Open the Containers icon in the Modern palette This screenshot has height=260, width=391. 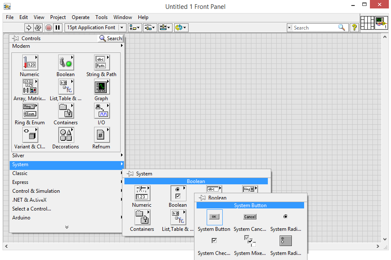66,111
